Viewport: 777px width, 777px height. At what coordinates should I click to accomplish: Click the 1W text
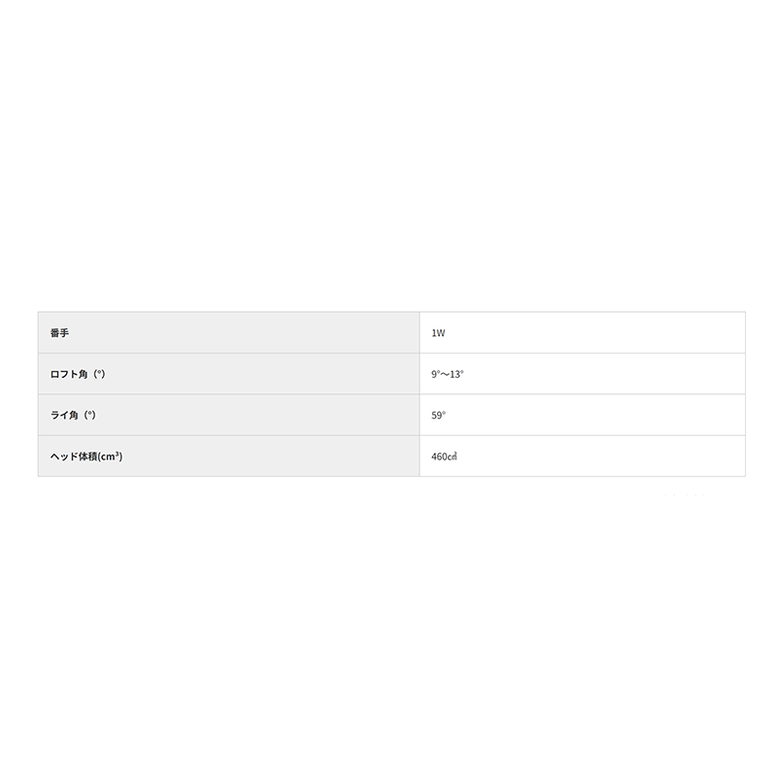click(x=438, y=332)
